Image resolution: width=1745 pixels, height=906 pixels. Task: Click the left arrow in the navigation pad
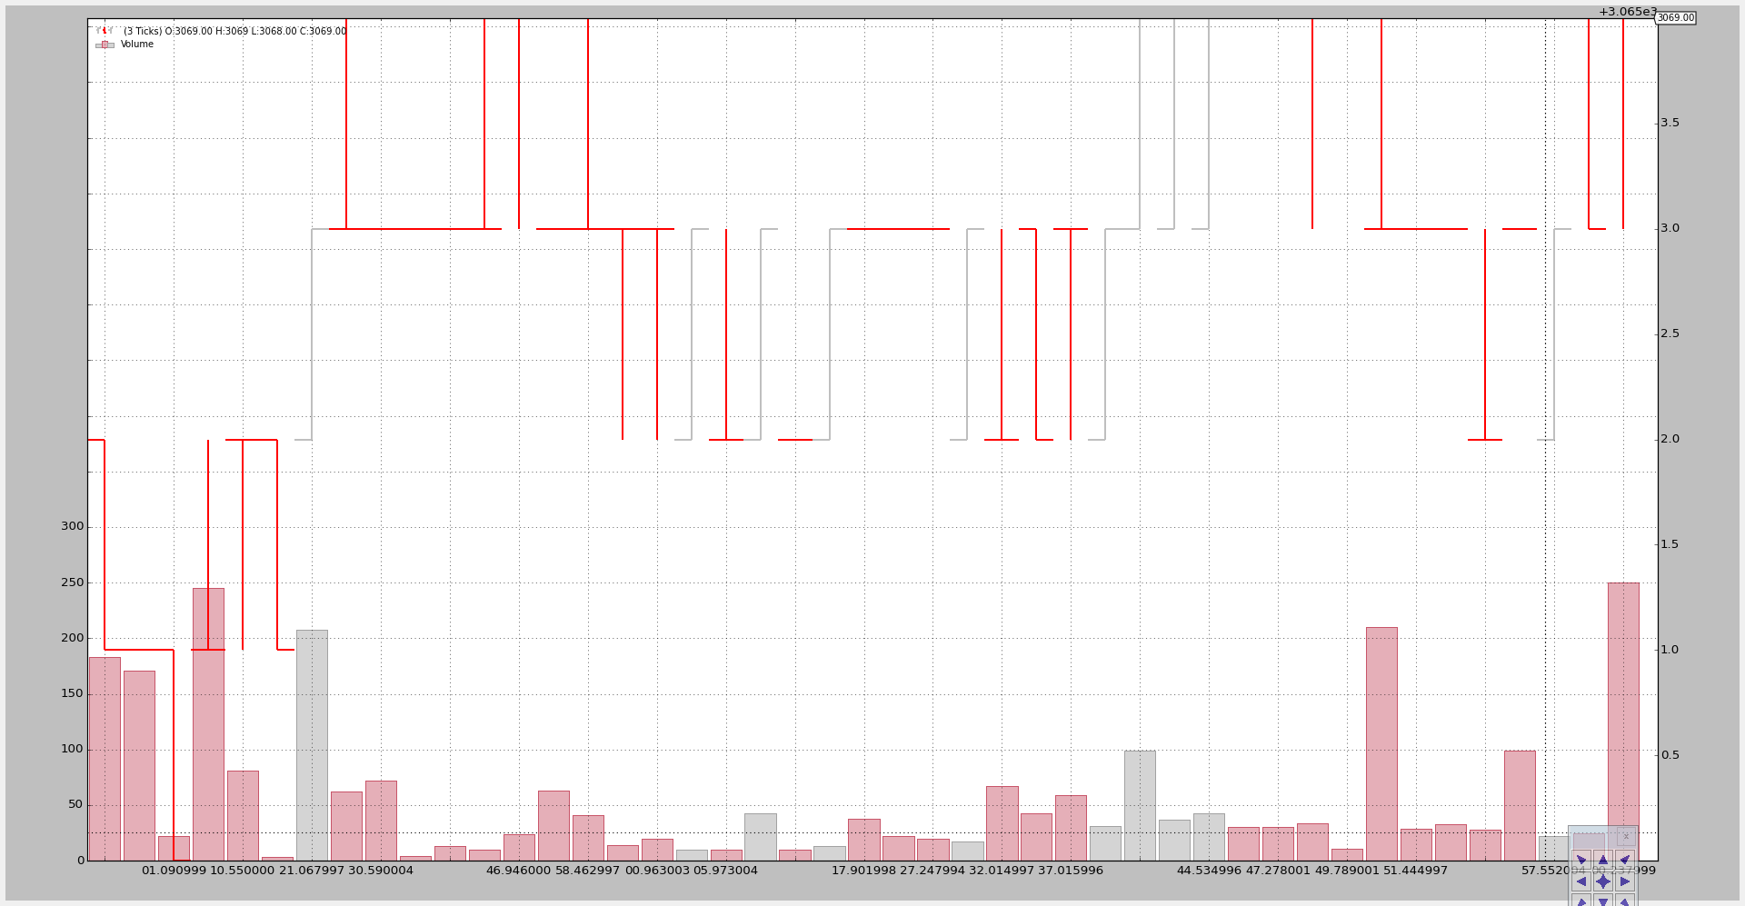1581,881
